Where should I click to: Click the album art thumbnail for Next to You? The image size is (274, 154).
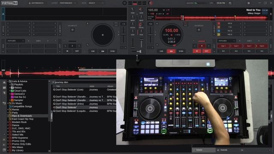pos(265,12)
